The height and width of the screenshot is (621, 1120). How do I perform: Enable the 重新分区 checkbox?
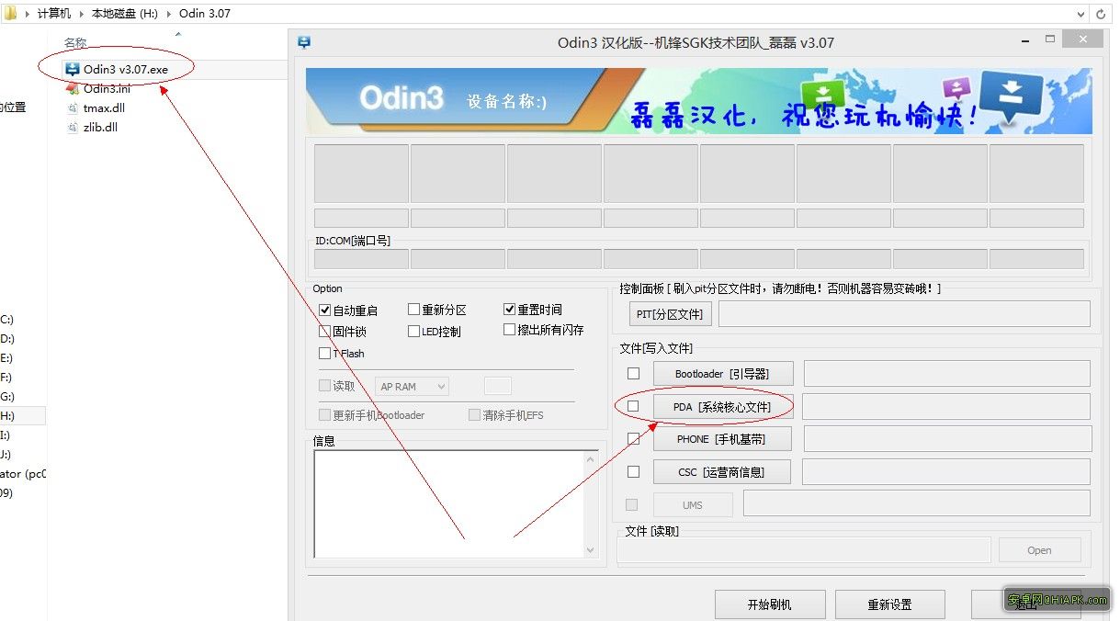pyautogui.click(x=413, y=310)
